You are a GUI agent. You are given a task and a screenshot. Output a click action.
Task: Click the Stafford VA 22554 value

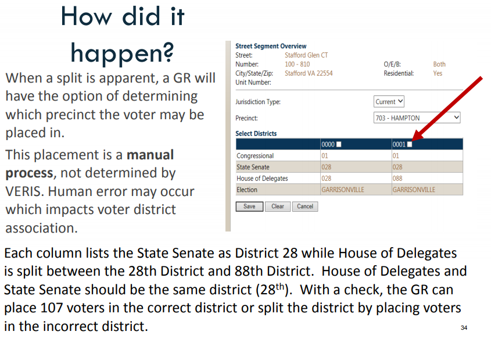click(309, 74)
